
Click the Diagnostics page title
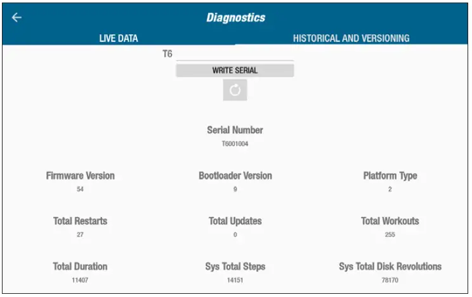(235, 18)
